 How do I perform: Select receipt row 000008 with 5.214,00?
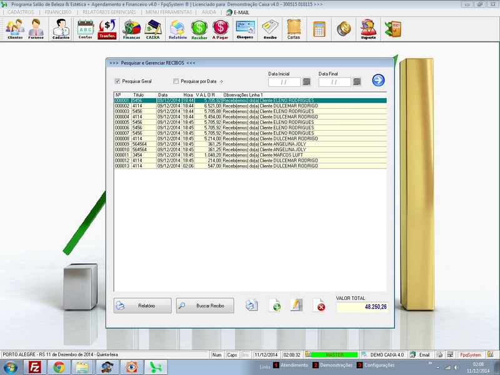[x=251, y=139]
